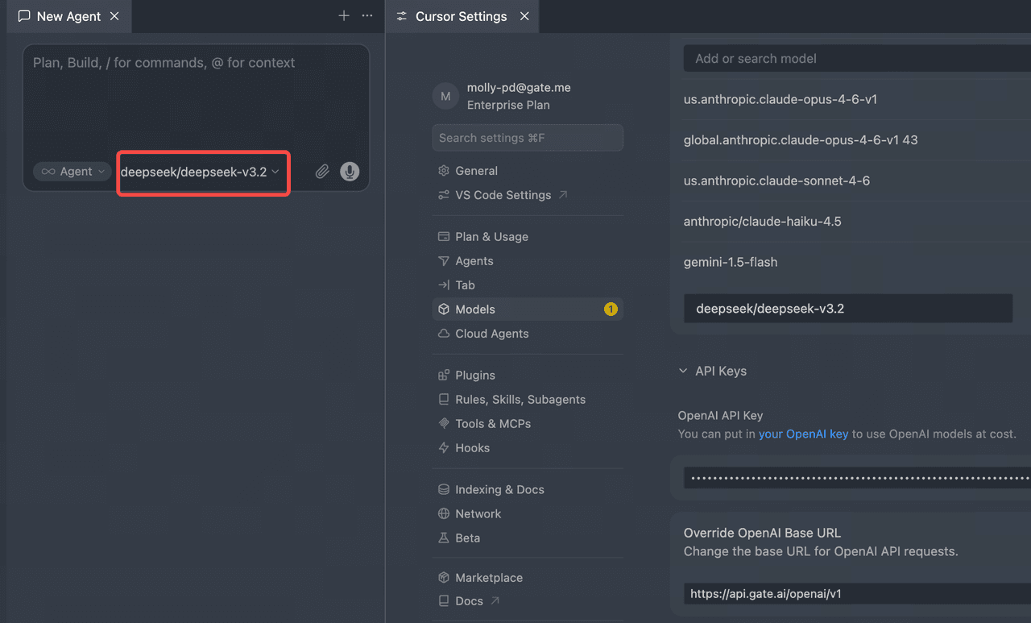This screenshot has height=623, width=1031.
Task: Click the Models cube icon
Action: coord(443,309)
